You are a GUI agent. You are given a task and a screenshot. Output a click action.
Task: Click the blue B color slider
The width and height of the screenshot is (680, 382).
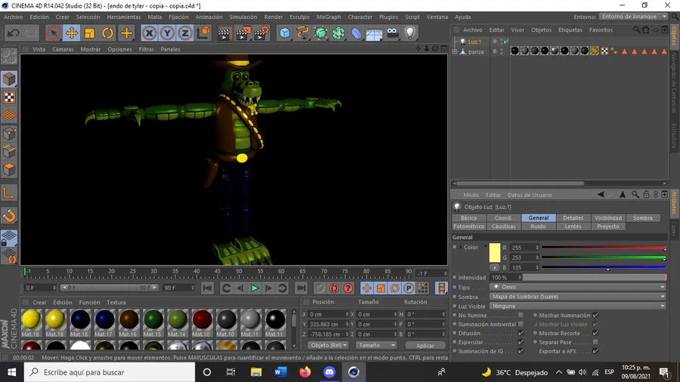tap(603, 268)
